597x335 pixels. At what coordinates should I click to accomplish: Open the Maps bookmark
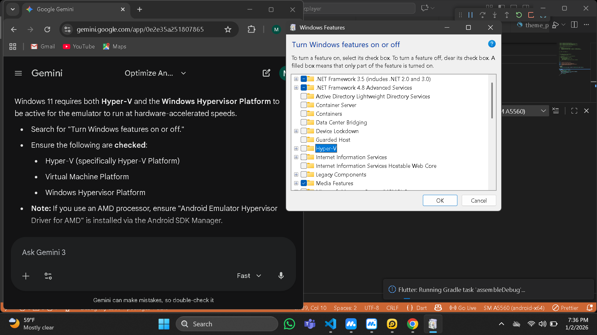click(114, 47)
